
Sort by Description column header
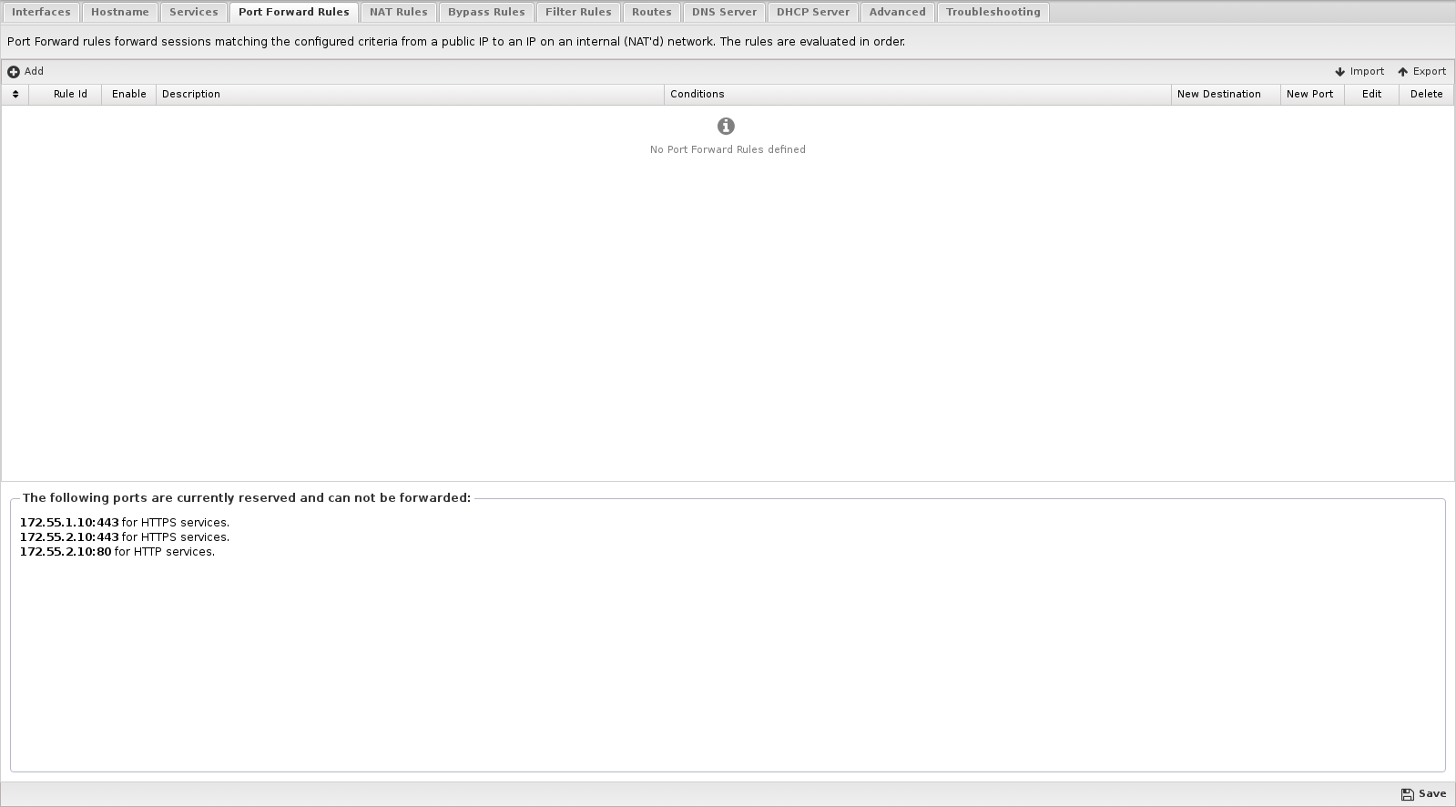point(411,94)
